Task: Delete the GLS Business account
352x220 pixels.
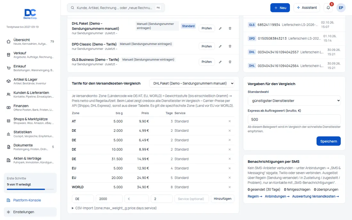Action: 230,62
